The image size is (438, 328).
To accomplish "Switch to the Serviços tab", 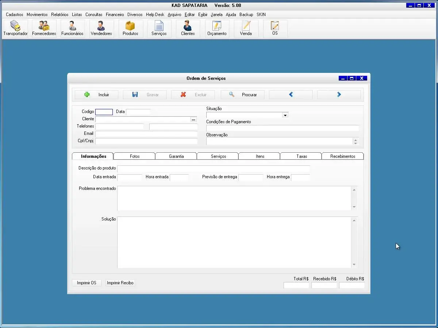I will coord(218,156).
